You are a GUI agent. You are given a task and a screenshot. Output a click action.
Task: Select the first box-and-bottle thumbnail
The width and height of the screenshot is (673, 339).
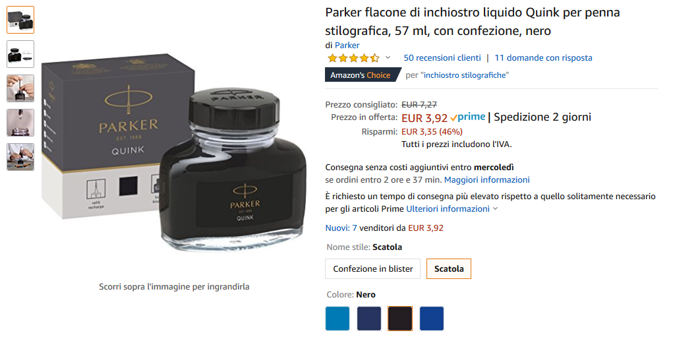pos(20,20)
